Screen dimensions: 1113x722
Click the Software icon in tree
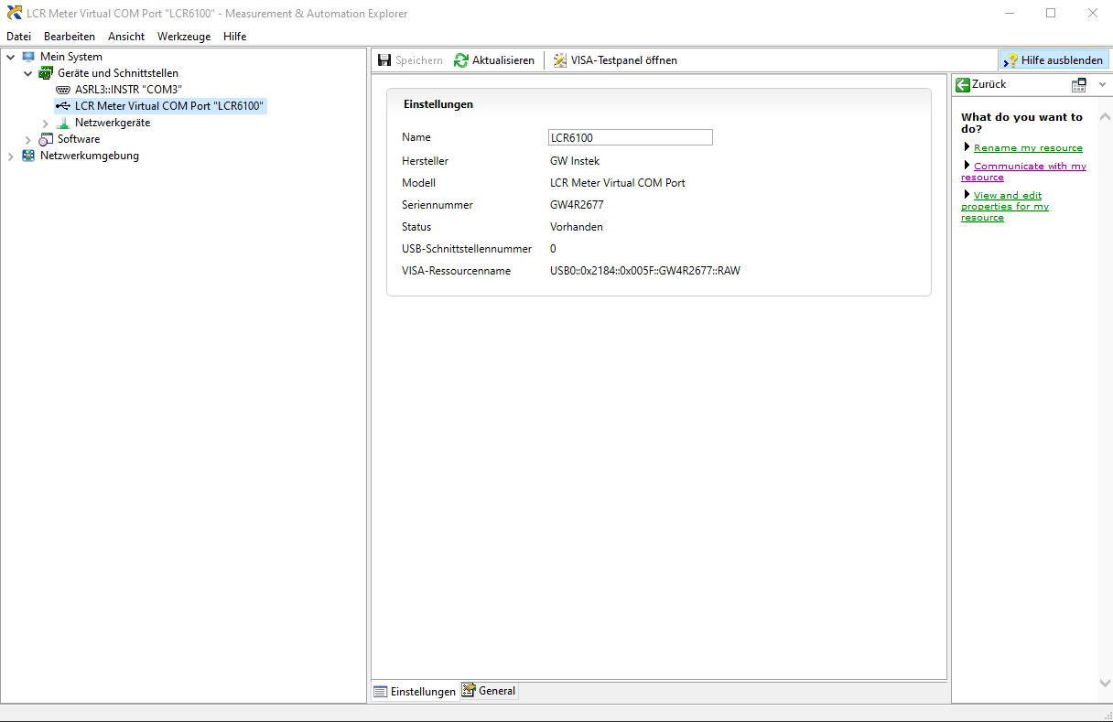pos(46,139)
